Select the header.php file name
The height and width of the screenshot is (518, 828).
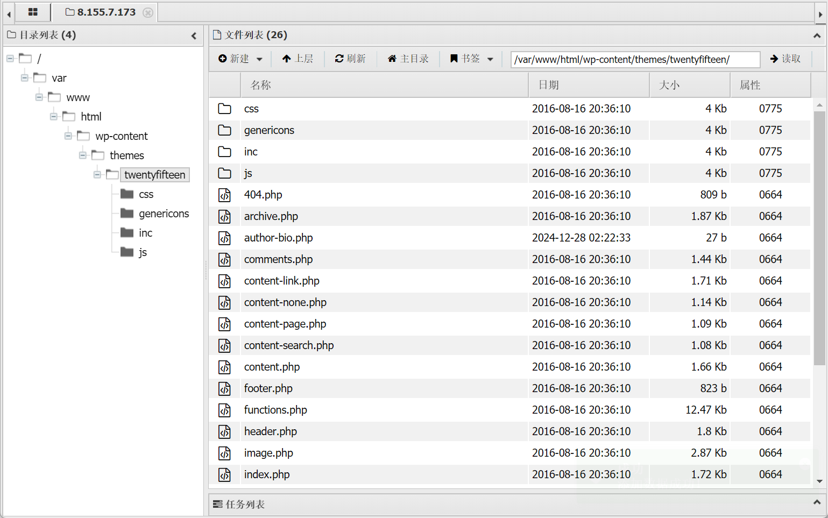coord(270,431)
